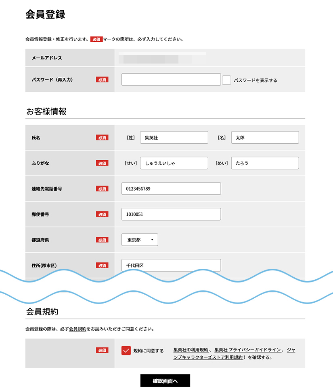Click the 郵便番号 field showing 1010051
The image size is (333, 391).
(171, 214)
